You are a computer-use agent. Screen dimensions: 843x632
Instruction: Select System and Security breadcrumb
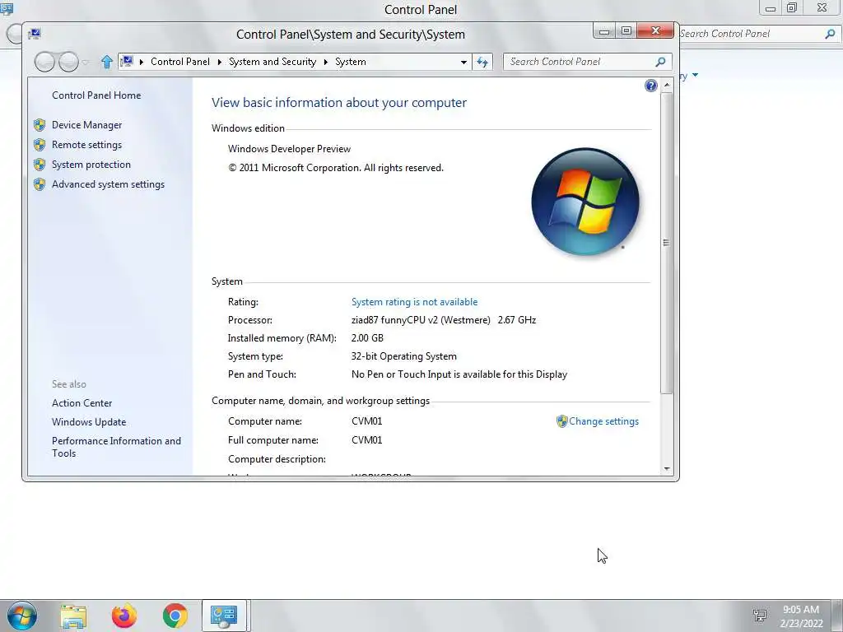pyautogui.click(x=272, y=61)
